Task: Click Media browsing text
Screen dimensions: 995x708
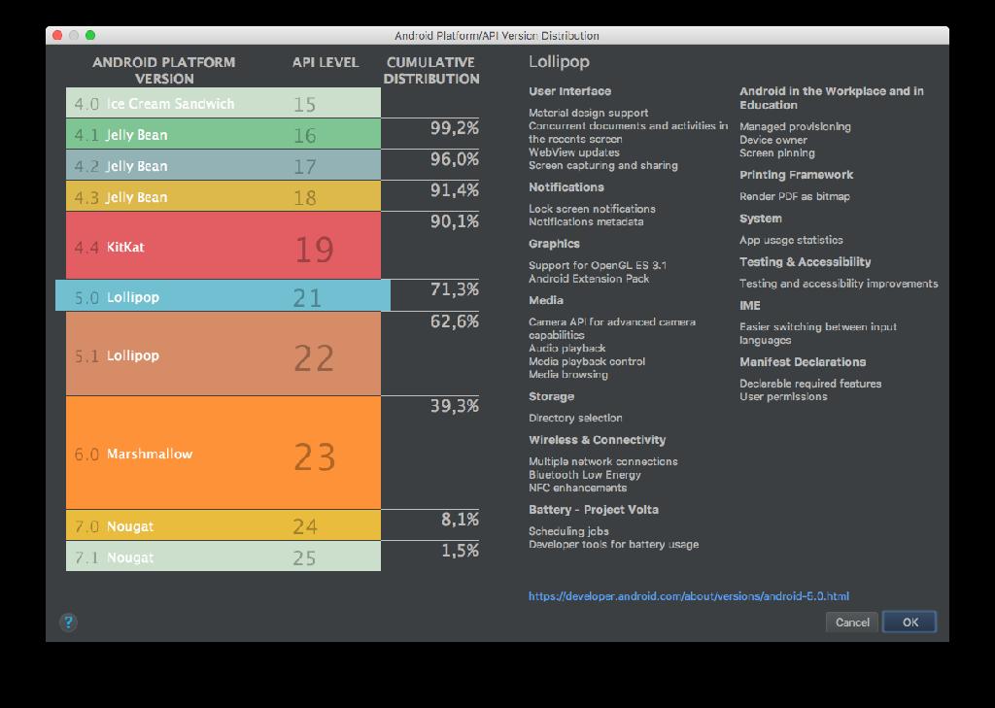Action: click(x=567, y=375)
